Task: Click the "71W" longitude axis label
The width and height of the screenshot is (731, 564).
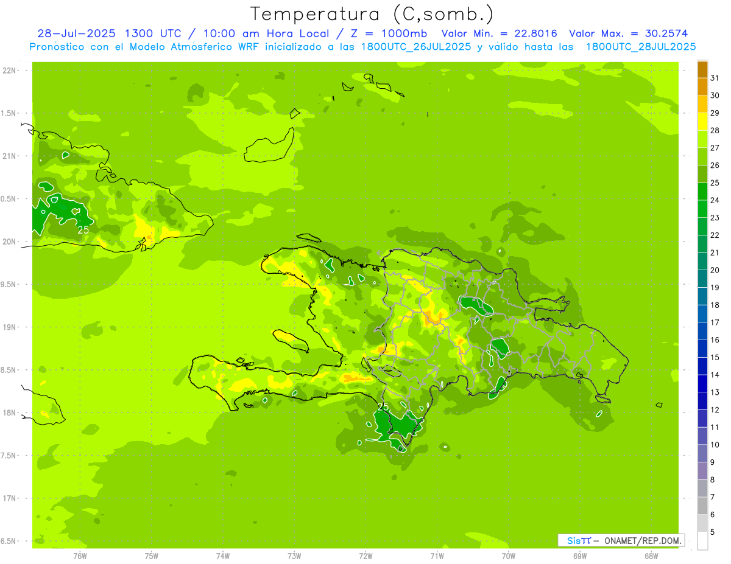Action: point(437,555)
